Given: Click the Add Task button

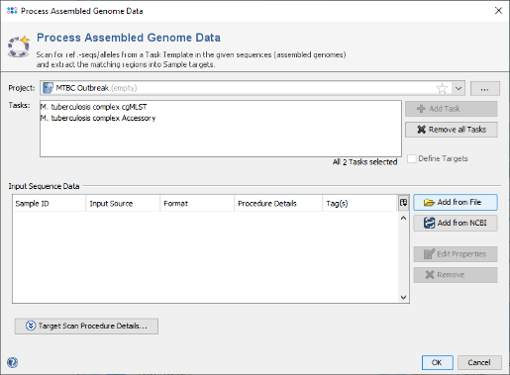Looking at the screenshot, I should 452,109.
